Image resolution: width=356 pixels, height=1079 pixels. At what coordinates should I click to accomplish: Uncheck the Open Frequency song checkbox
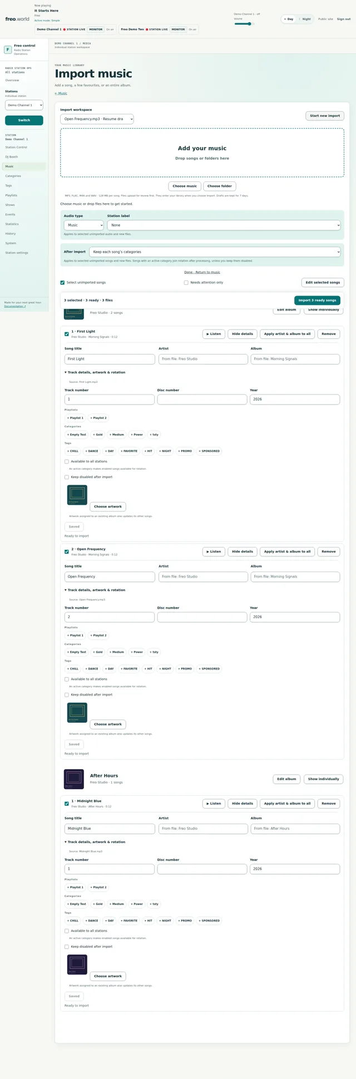(x=67, y=552)
